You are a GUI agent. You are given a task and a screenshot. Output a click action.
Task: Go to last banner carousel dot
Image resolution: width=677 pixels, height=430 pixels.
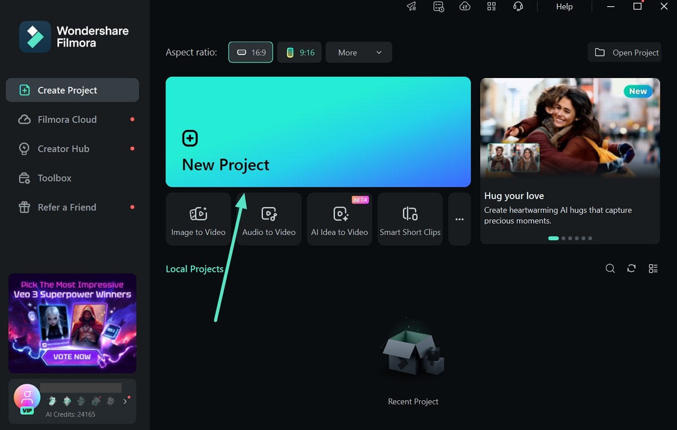[590, 238]
